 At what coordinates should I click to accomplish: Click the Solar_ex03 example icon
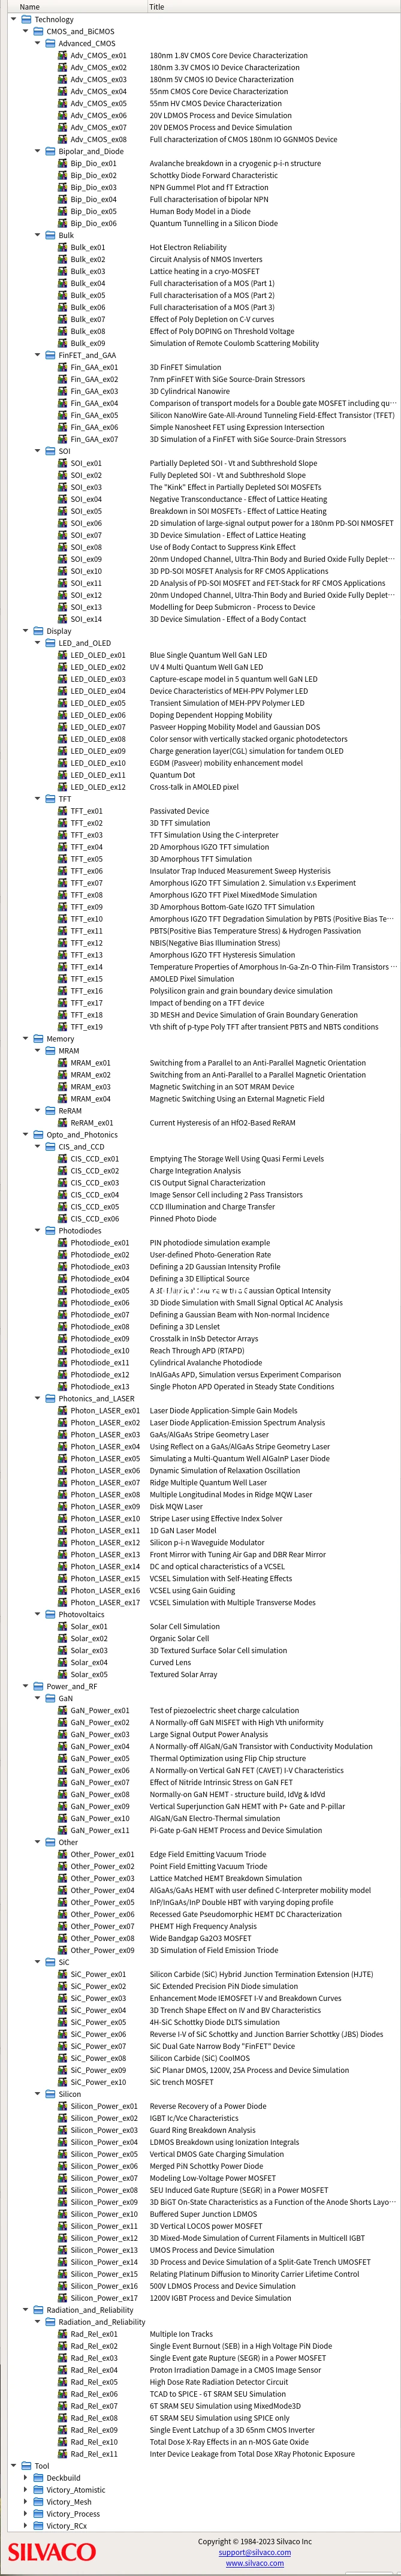click(x=63, y=1652)
